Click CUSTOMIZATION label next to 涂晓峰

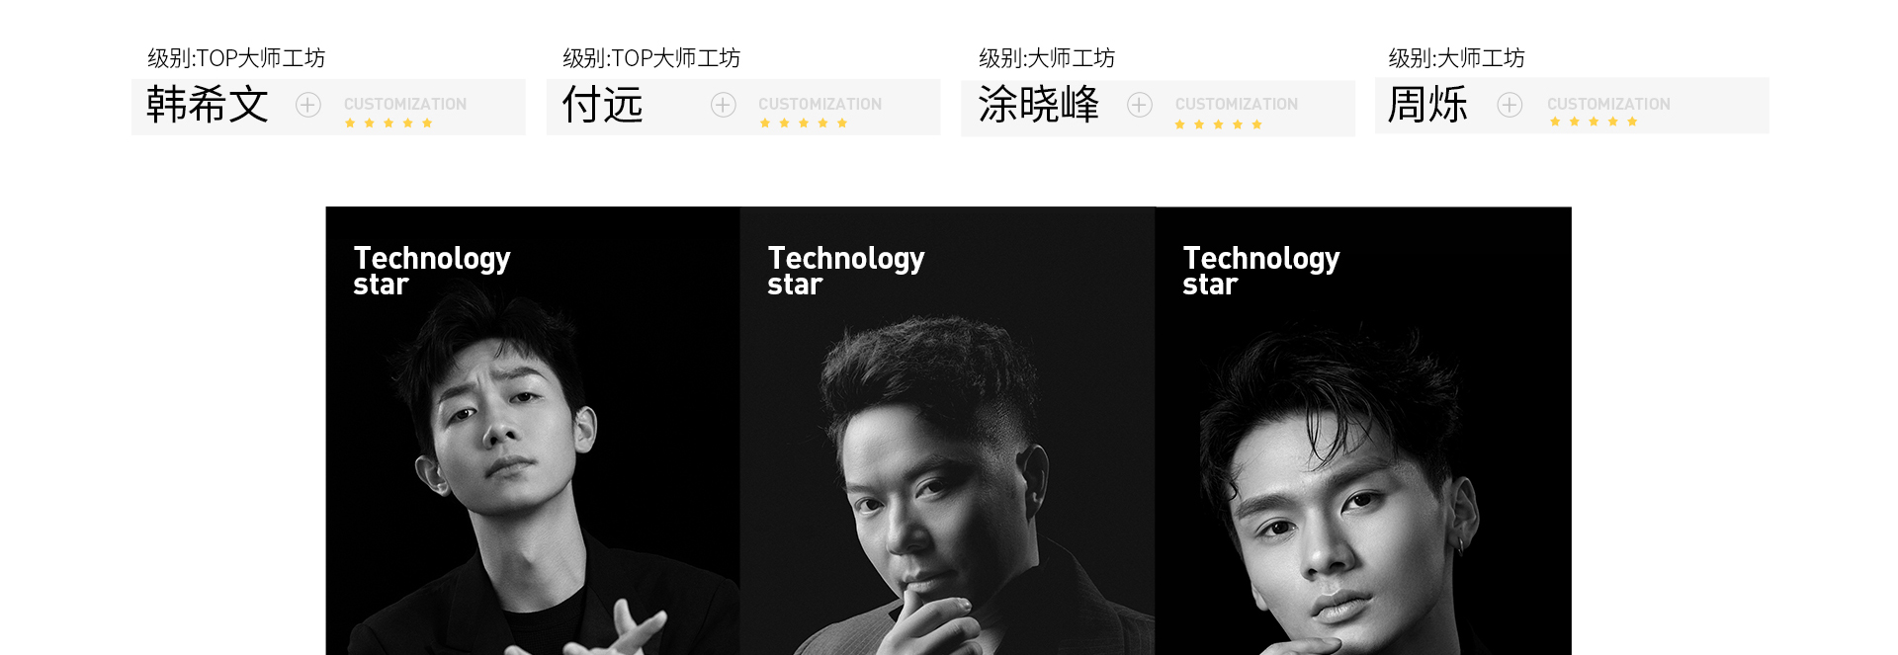coord(1237,104)
